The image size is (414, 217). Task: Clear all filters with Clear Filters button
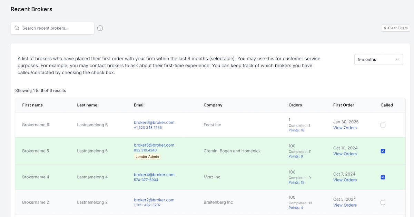pos(395,28)
